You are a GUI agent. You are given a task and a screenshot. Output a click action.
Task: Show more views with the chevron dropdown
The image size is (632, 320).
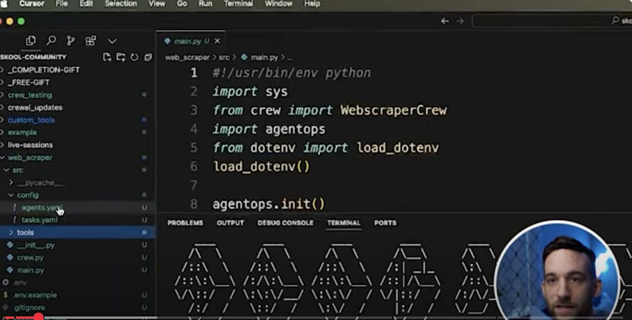point(112,40)
